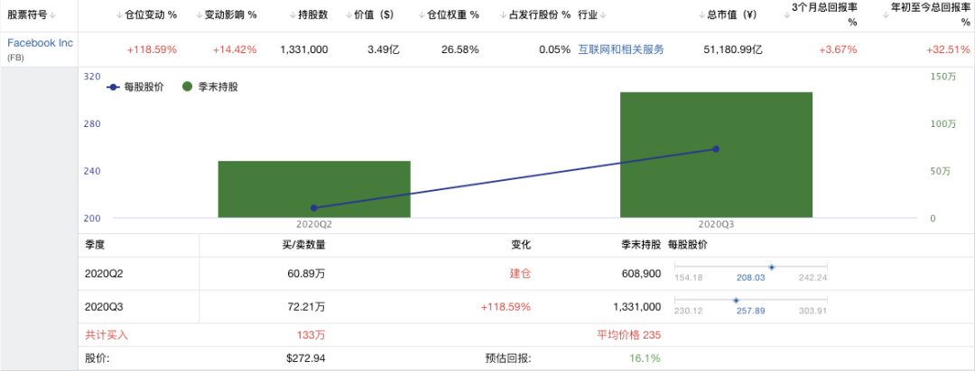975x371 pixels.
Task: Sort by 仓位权重 % column header
Action: pos(449,15)
